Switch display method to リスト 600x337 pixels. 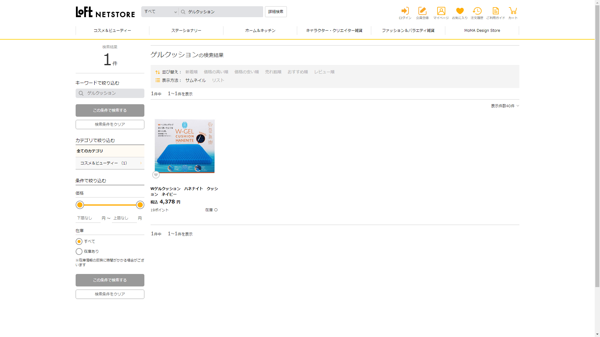(218, 80)
